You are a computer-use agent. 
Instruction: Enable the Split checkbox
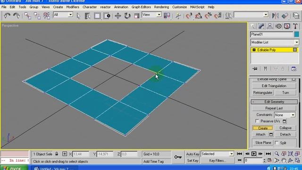point(277,143)
